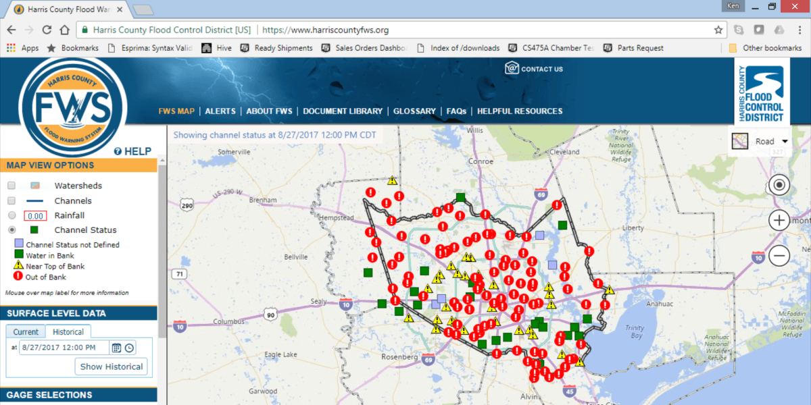
Task: Click the Show Historical button
Action: click(112, 367)
